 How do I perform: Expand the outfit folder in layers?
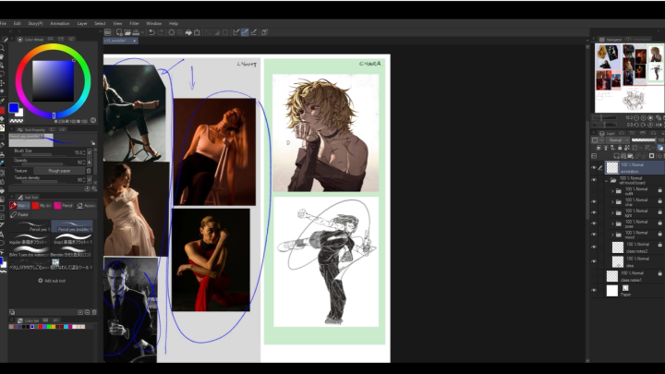[x=612, y=191]
